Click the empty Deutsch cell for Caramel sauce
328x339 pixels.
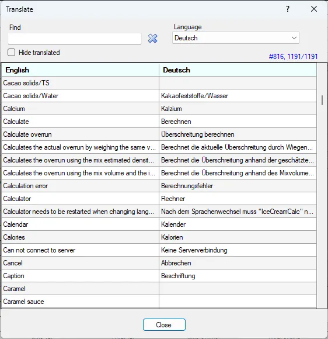pos(238,302)
